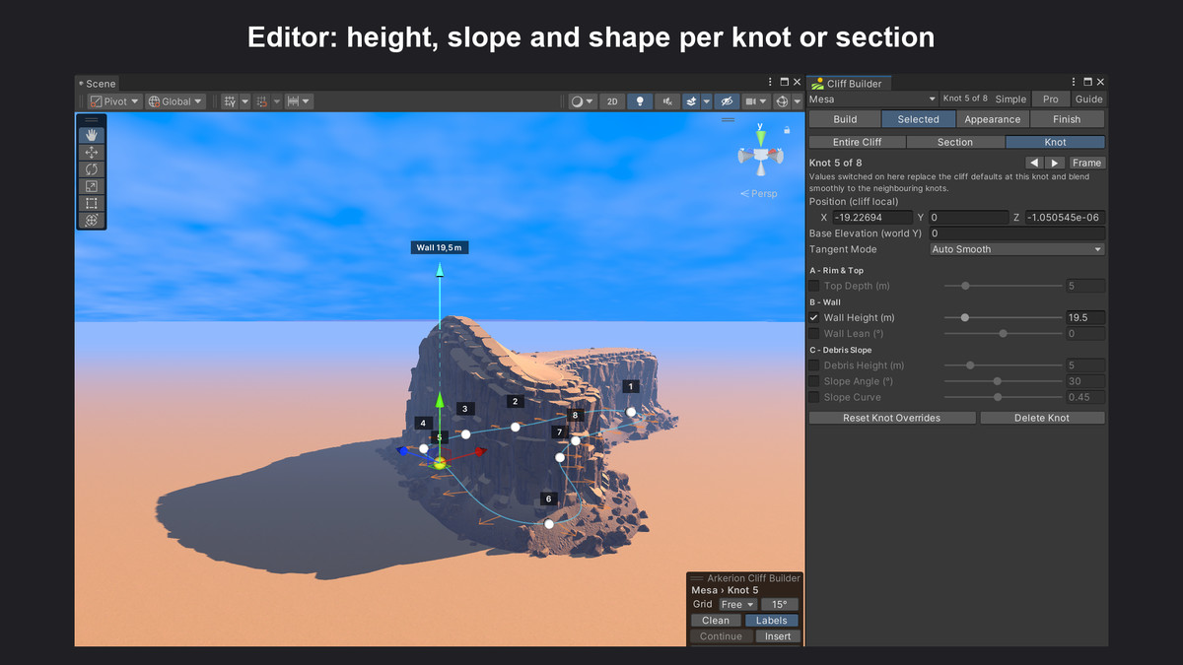
Task: Click the snap increment ruler icon
Action: pyautogui.click(x=293, y=101)
